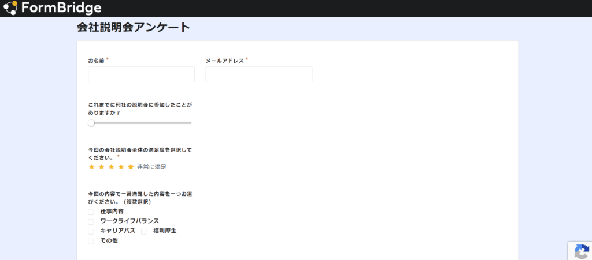The height and width of the screenshot is (260, 592).
Task: Tick the ワークライフバランス checkbox
Action: pyautogui.click(x=91, y=221)
